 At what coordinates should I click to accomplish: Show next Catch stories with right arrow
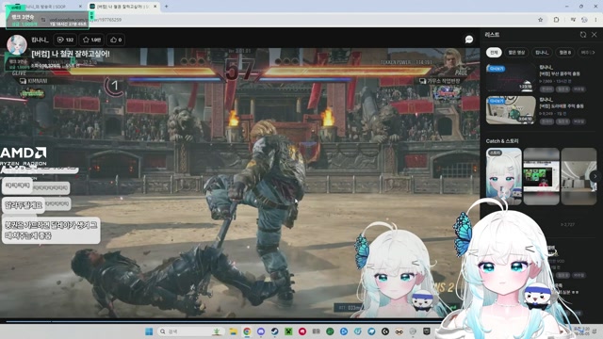(x=595, y=176)
